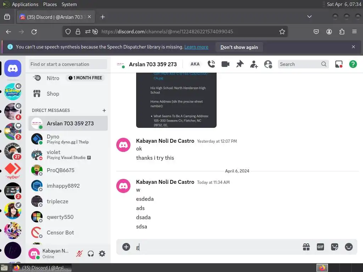The width and height of the screenshot is (363, 272).
Task: Open the server with 27 notifications
Action: pos(13,151)
